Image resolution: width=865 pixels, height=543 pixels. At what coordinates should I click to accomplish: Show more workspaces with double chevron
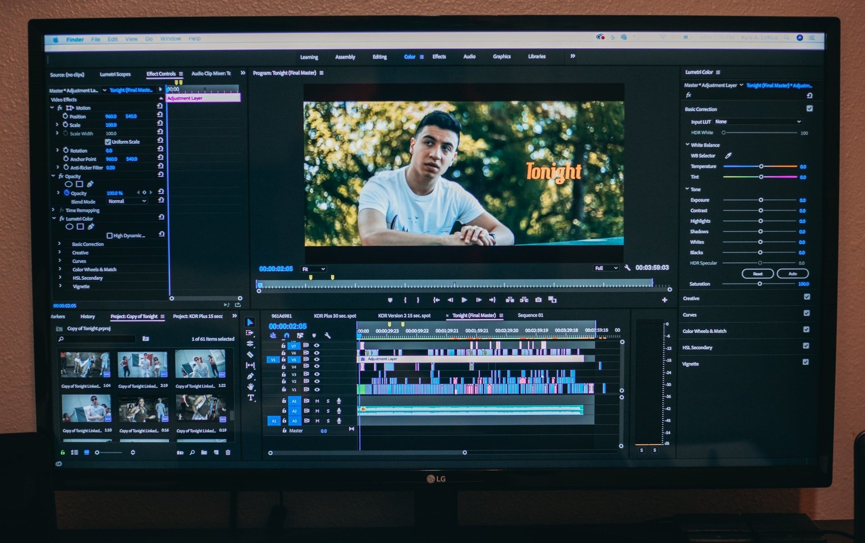pos(573,56)
